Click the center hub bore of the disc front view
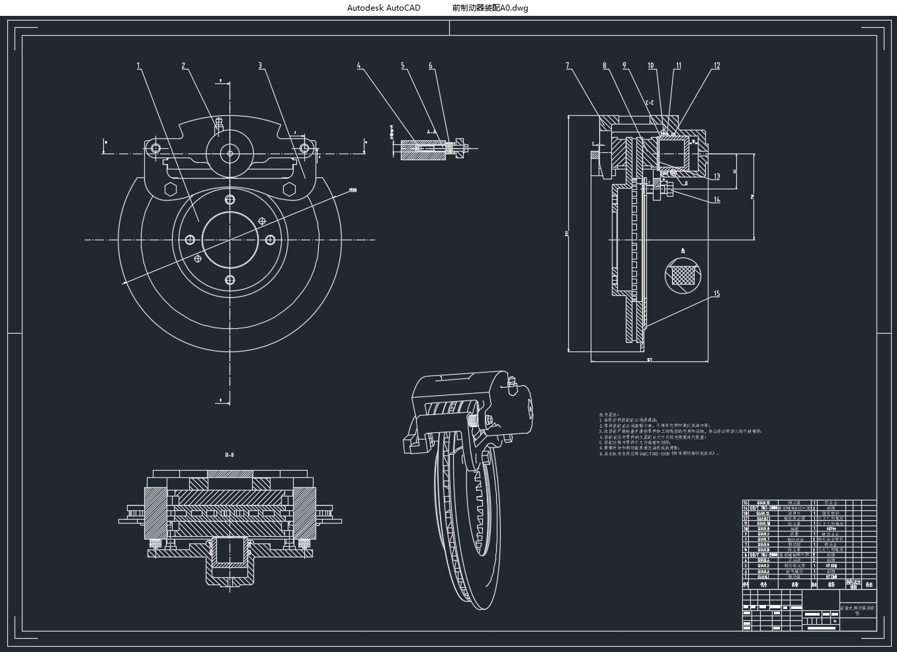 pyautogui.click(x=230, y=239)
